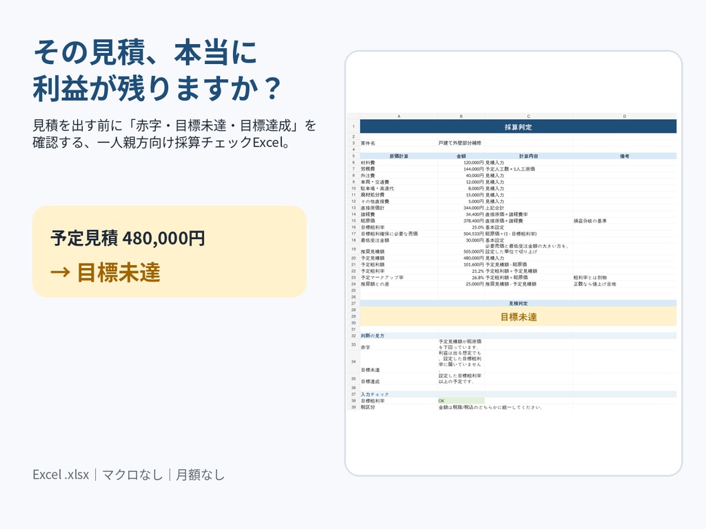Click the 見積判定 section heading

[x=518, y=304]
